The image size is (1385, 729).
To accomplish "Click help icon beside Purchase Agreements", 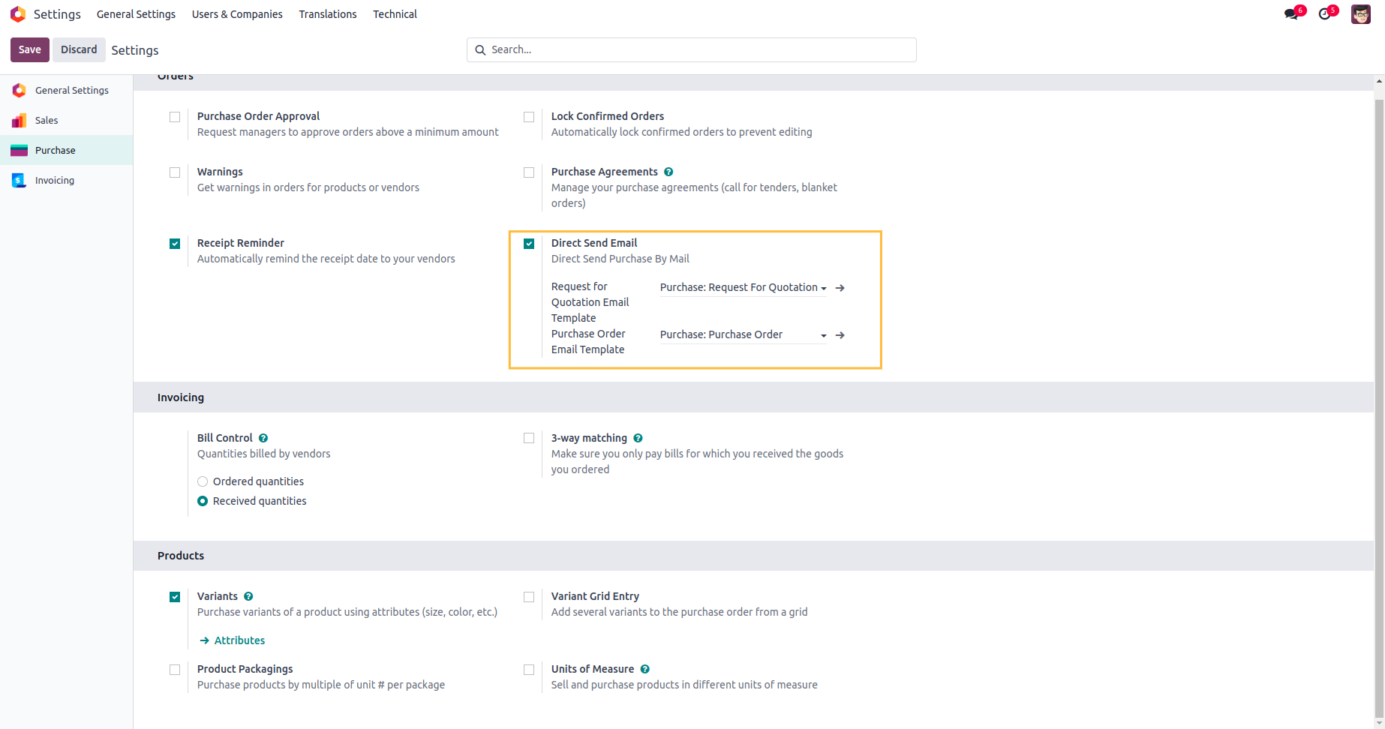I will (668, 172).
